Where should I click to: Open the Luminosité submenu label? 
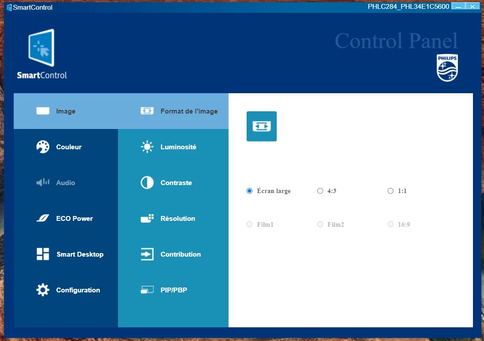coord(179,147)
